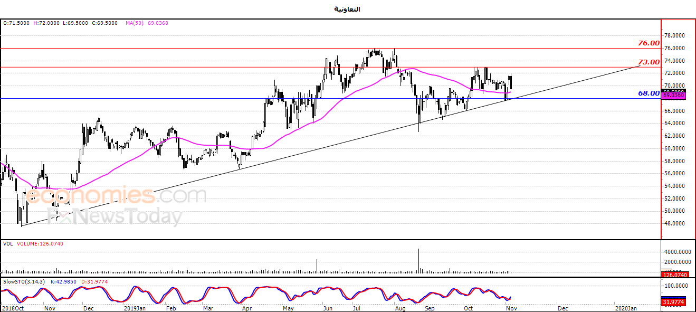
Task: Select the 74.0000 price axis value
Action: pyautogui.click(x=675, y=61)
